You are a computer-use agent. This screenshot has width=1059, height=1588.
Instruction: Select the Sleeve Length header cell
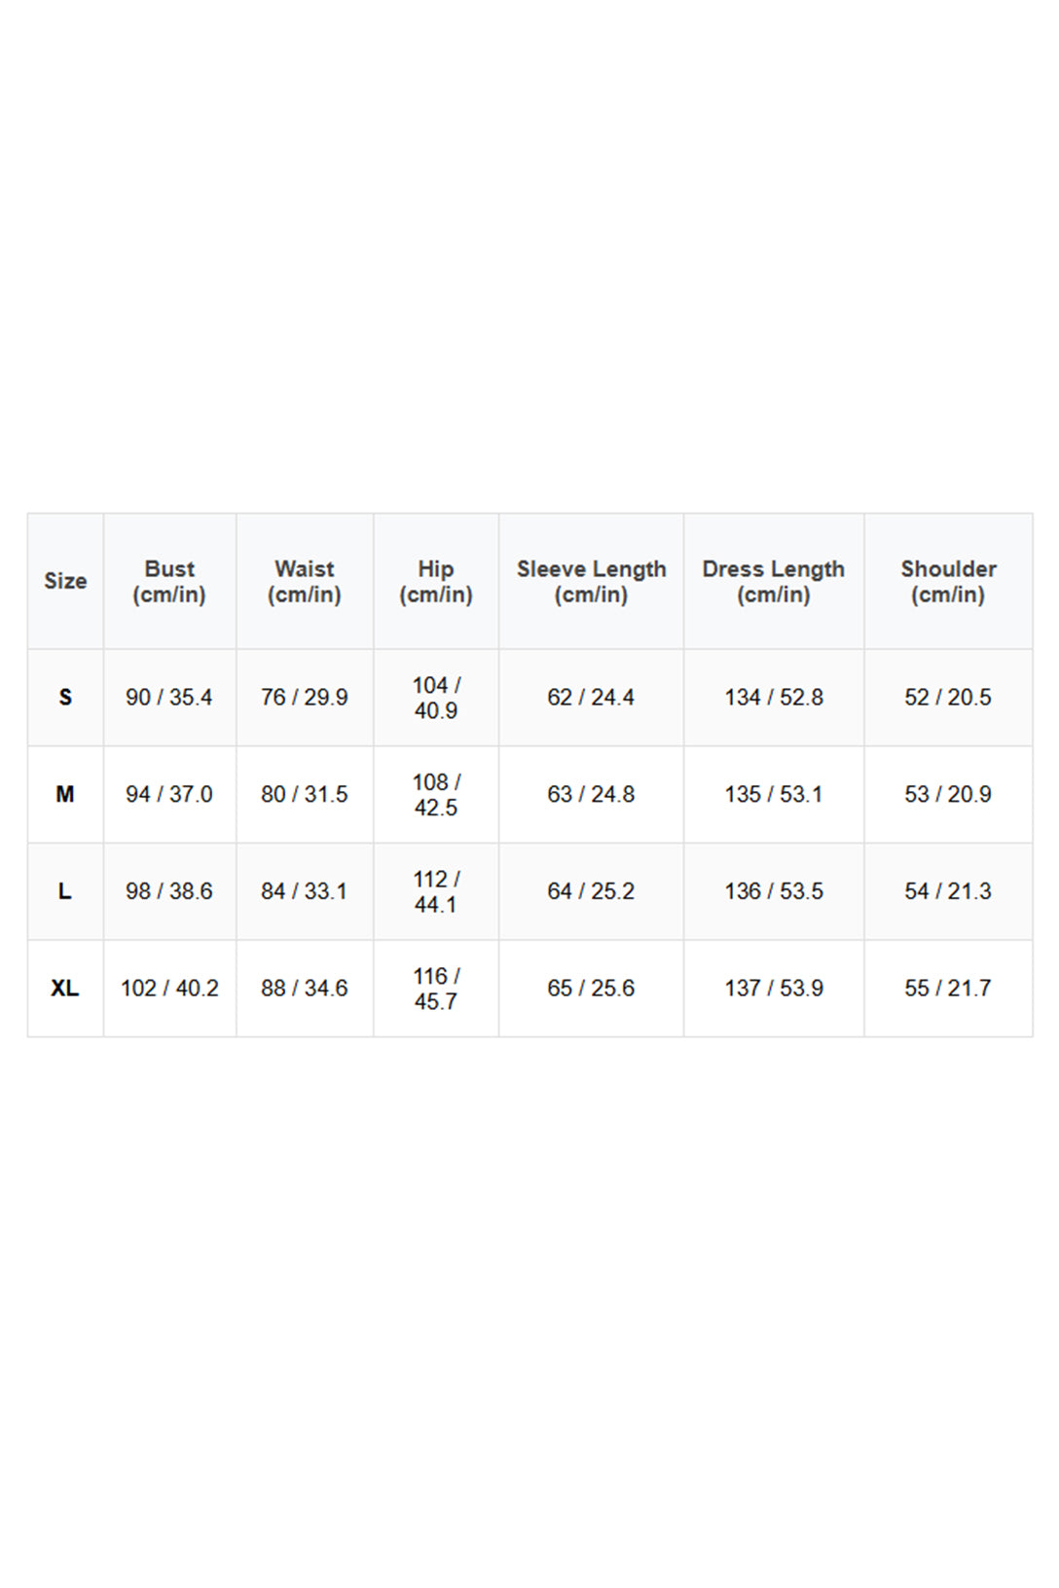(x=591, y=581)
